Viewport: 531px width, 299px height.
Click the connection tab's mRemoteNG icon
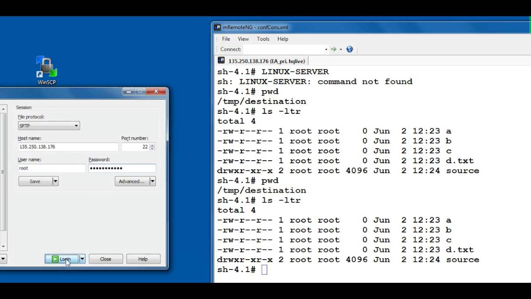click(x=222, y=61)
